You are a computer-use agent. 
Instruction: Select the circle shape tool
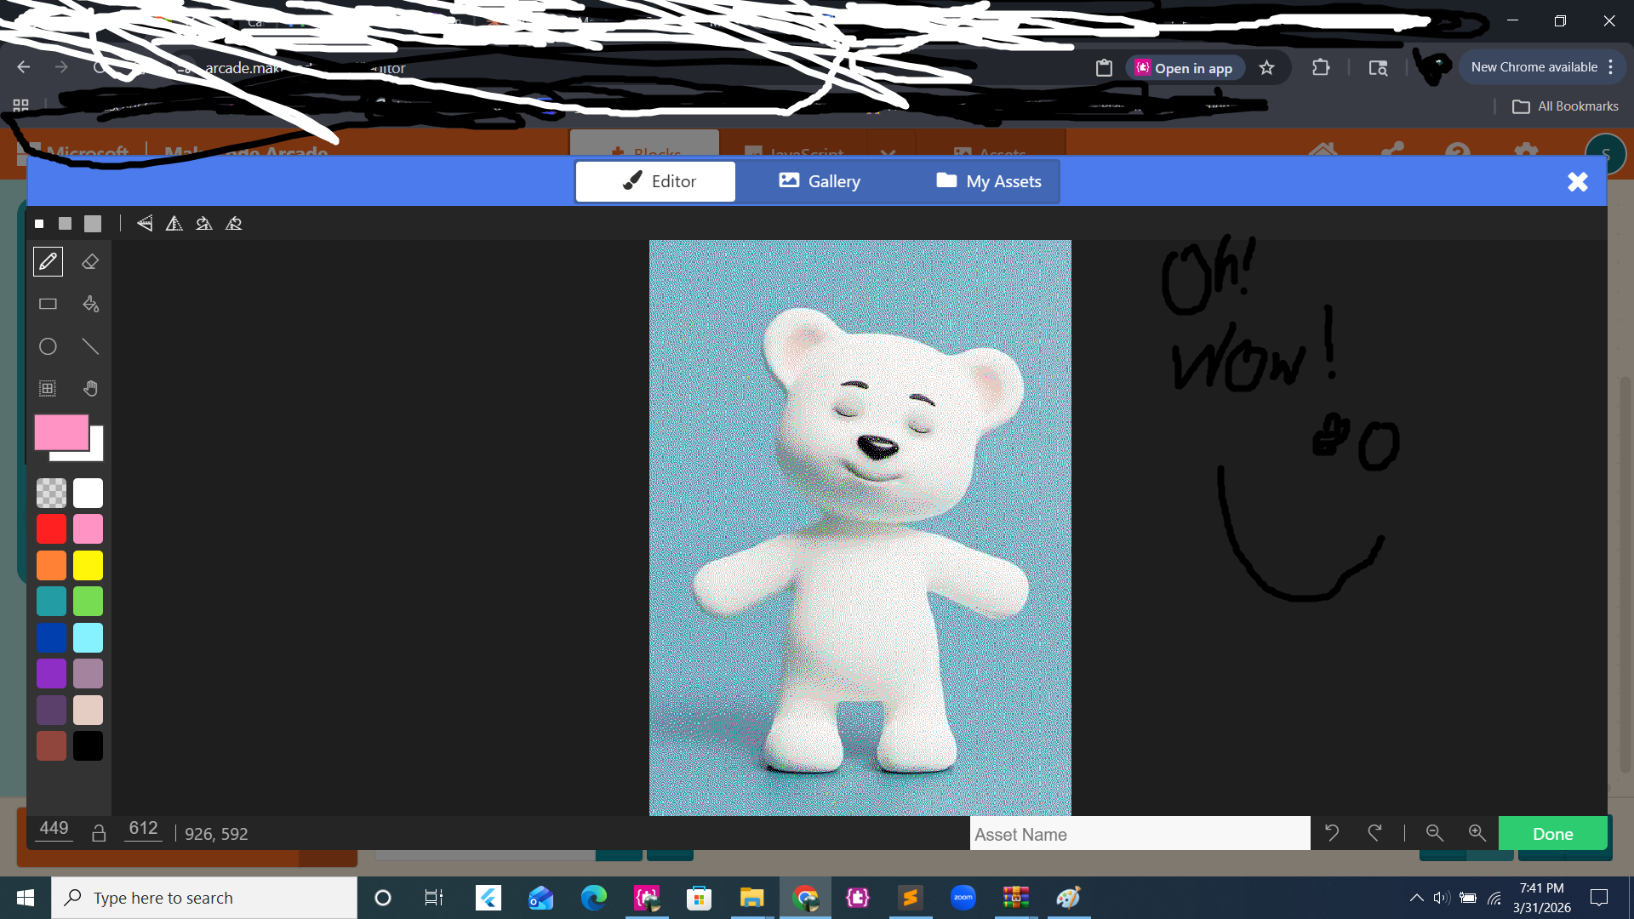click(x=48, y=346)
